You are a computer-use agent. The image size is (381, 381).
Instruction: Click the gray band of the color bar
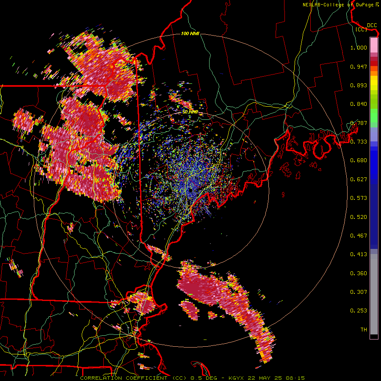[x=374, y=294]
